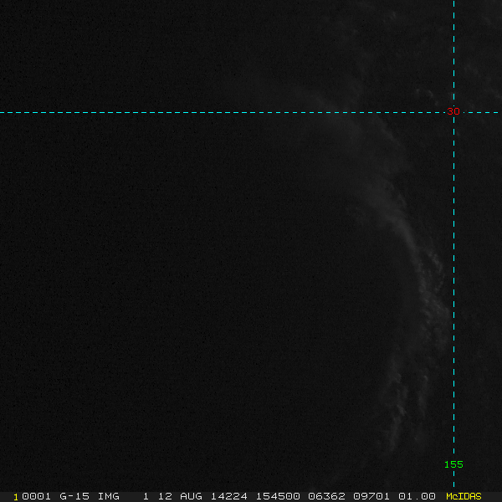Click the "IMG" label in the status bar
This screenshot has height=502, width=502.
108,496
